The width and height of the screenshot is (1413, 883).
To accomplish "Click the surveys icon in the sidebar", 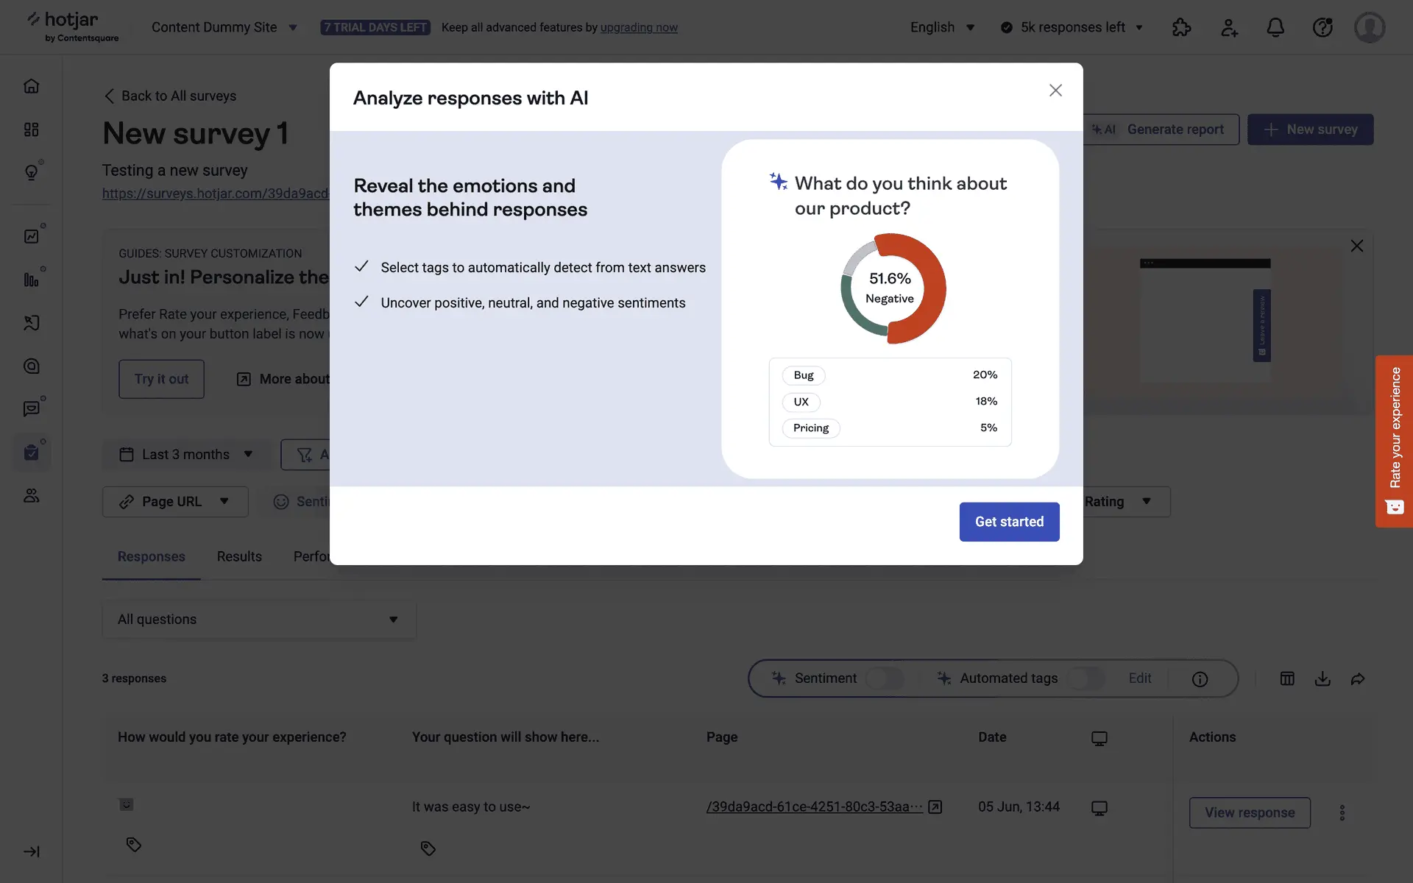I will tap(31, 452).
